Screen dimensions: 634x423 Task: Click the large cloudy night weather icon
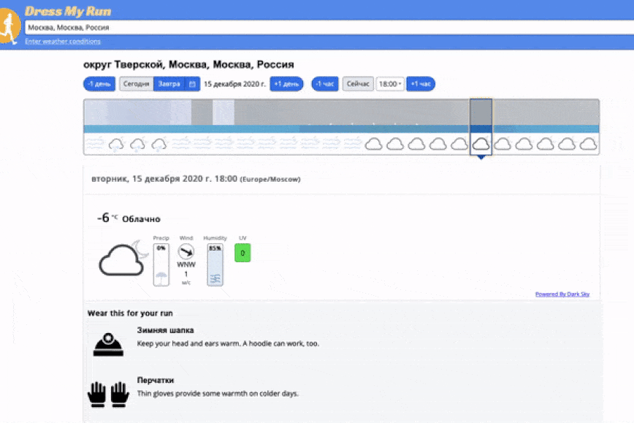[123, 259]
